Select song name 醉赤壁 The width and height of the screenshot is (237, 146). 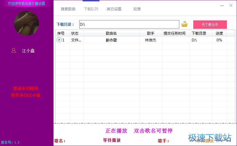(x=111, y=40)
